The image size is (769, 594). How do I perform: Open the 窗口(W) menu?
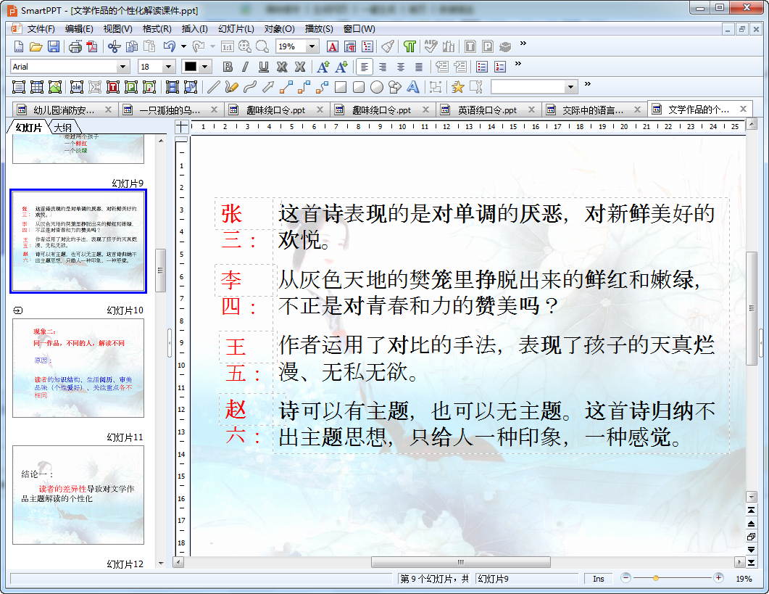tap(359, 29)
